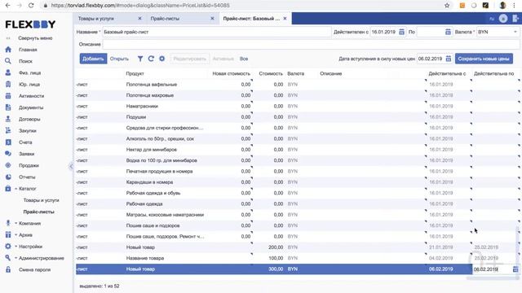
Task: Select row Нектар для минибаров
Action: pyautogui.click(x=297, y=150)
